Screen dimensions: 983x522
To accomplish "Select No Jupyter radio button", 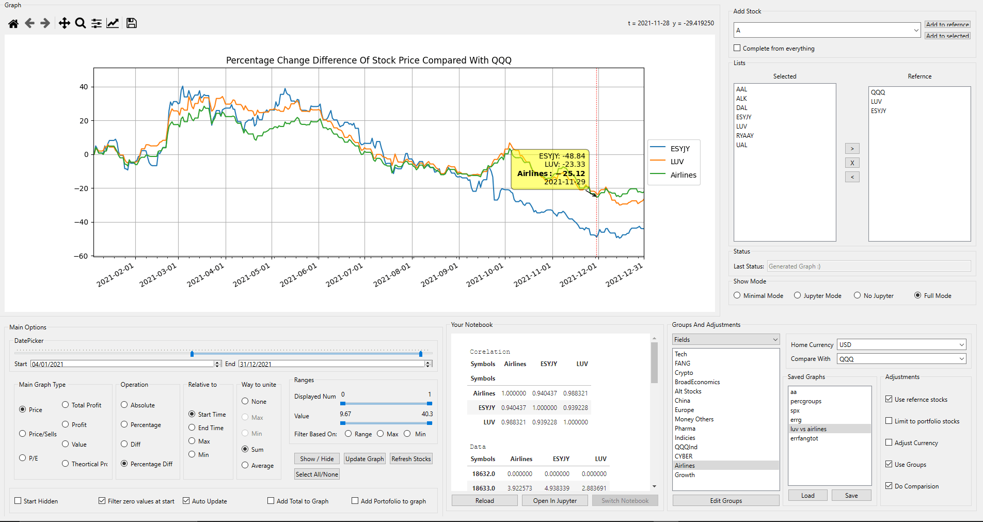I will [x=858, y=295].
